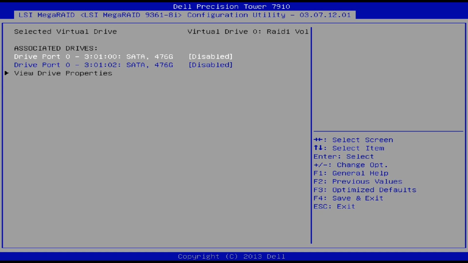
Task: Click the F2 Previous Values entry
Action: click(x=357, y=181)
